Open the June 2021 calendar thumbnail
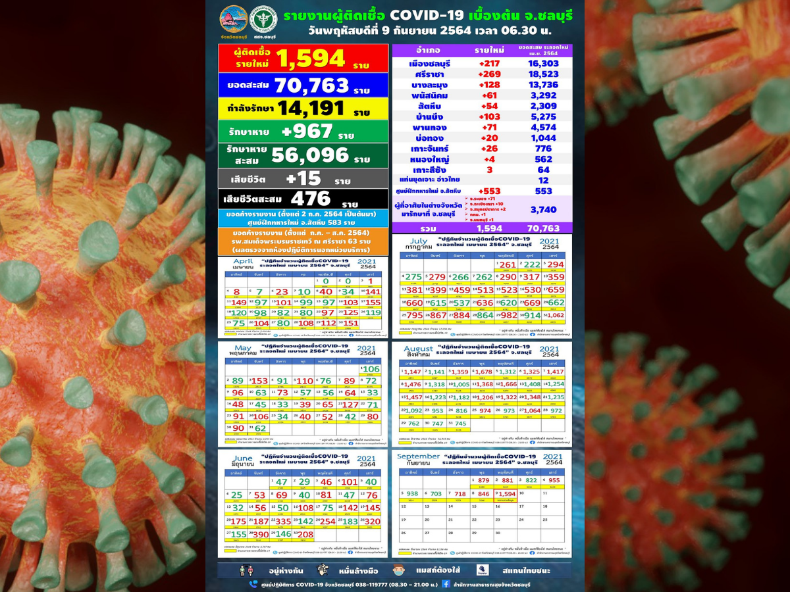This screenshot has width=790, height=592. [303, 503]
